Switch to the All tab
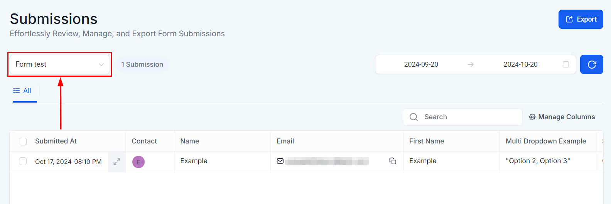The height and width of the screenshot is (204, 611). (x=22, y=91)
